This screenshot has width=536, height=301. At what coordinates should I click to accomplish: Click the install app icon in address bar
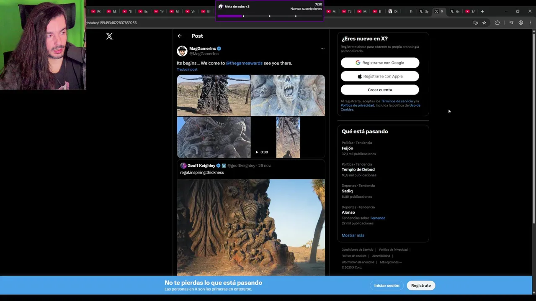[x=475, y=23]
